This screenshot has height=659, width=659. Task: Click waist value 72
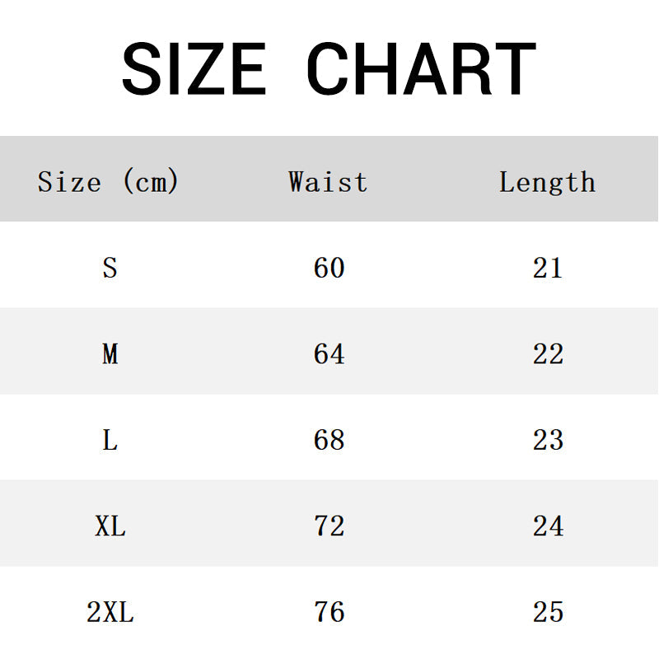tap(329, 526)
